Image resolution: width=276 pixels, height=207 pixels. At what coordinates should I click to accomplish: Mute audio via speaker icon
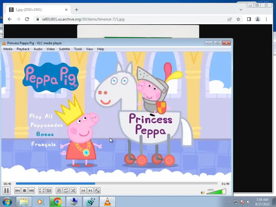coord(203,192)
